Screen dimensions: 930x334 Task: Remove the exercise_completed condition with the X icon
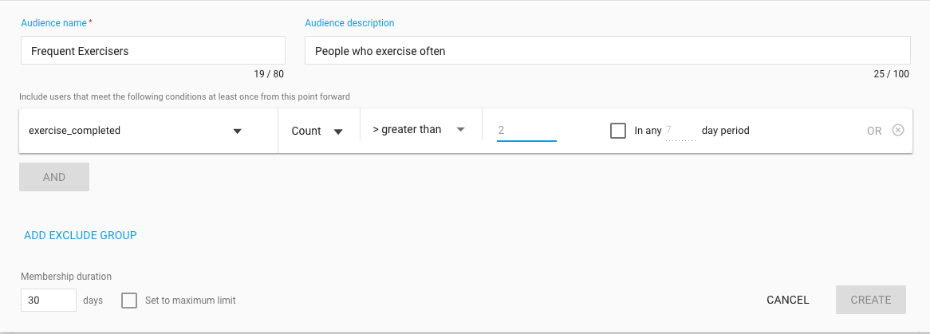coord(898,131)
